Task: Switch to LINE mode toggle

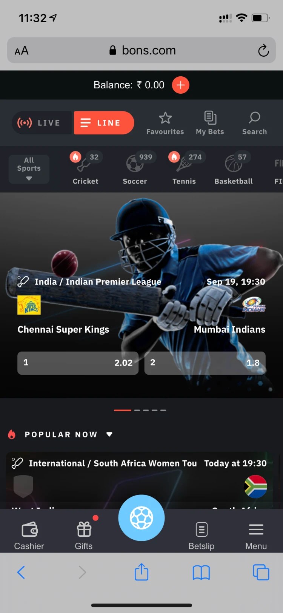Action: (x=104, y=123)
